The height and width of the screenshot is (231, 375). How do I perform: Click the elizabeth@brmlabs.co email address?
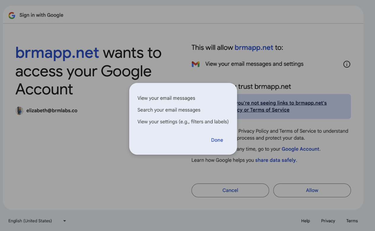pyautogui.click(x=52, y=110)
